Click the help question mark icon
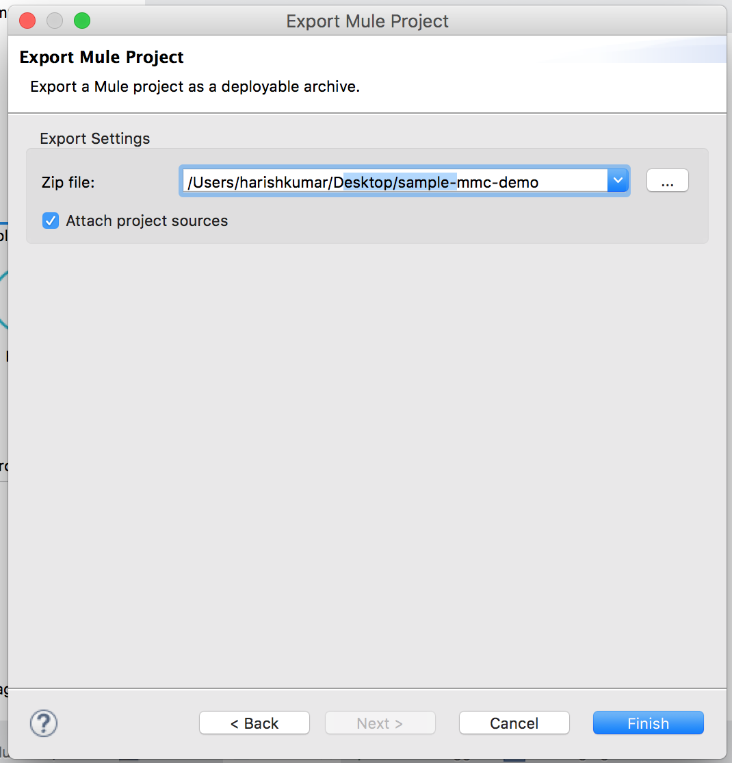Screen dimensions: 732x763 (x=44, y=723)
